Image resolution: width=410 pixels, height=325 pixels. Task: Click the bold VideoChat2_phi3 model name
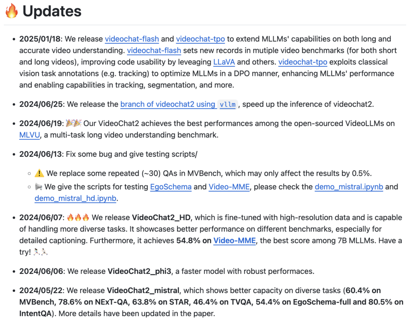coord(139,271)
